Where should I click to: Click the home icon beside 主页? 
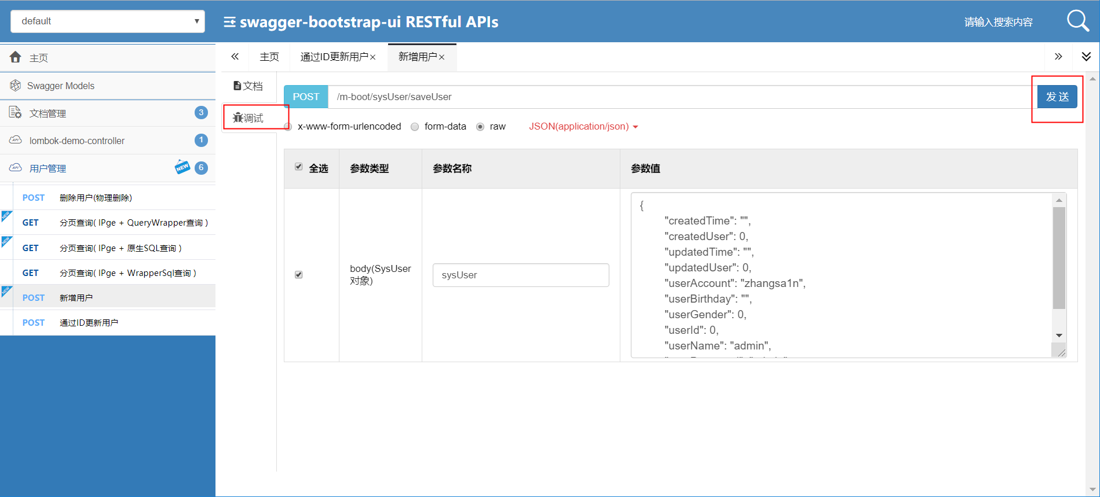tap(16, 57)
